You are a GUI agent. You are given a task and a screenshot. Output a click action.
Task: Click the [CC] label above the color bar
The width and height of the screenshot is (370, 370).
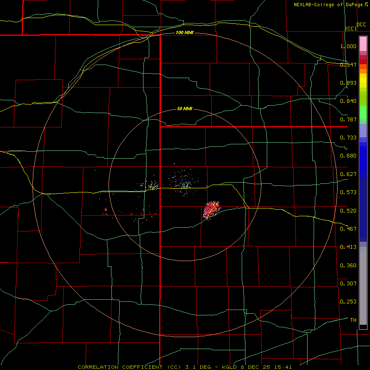[351, 28]
